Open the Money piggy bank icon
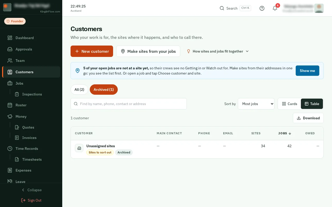 click(x=10, y=116)
